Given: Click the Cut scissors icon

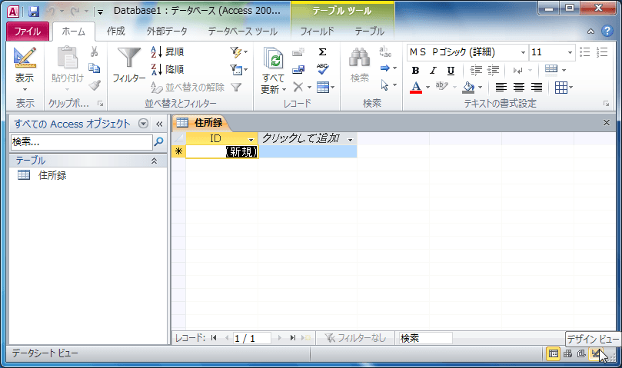Looking at the screenshot, I should pos(94,51).
